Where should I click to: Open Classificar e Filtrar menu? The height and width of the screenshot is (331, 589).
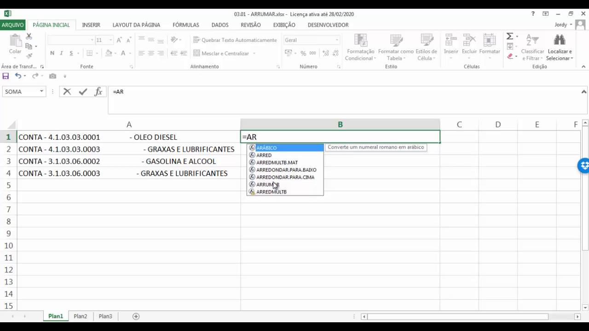(532, 47)
